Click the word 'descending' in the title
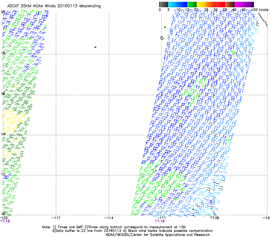 point(90,6)
